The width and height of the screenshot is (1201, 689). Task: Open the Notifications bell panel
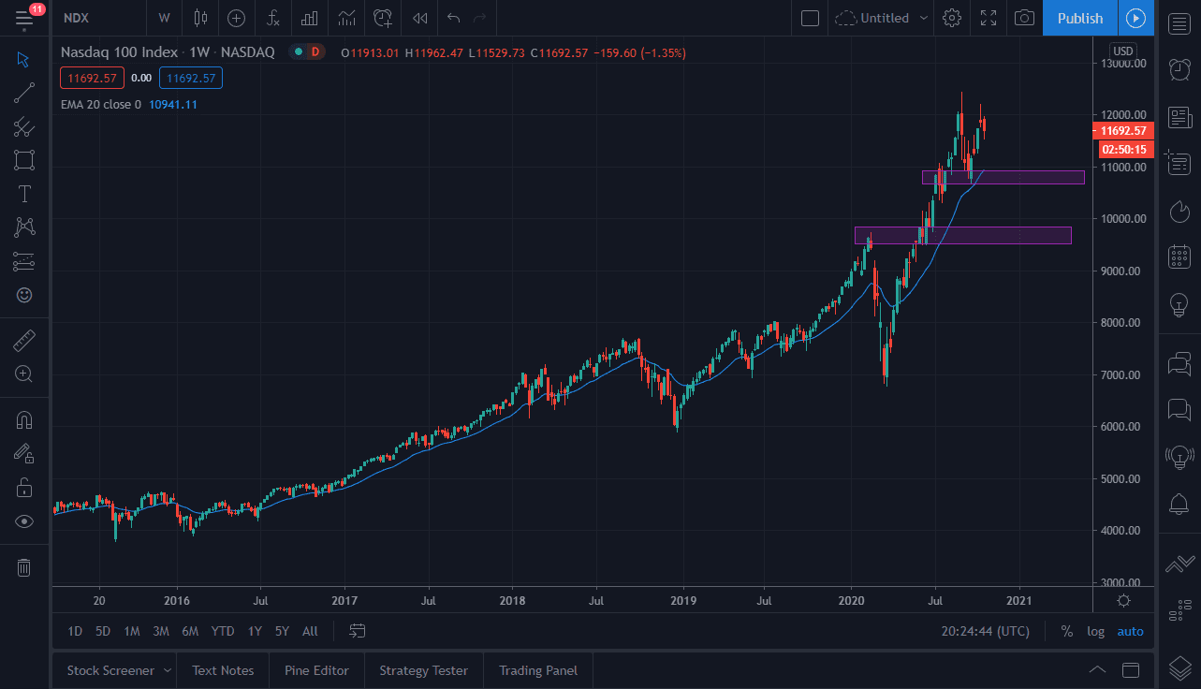click(1179, 504)
